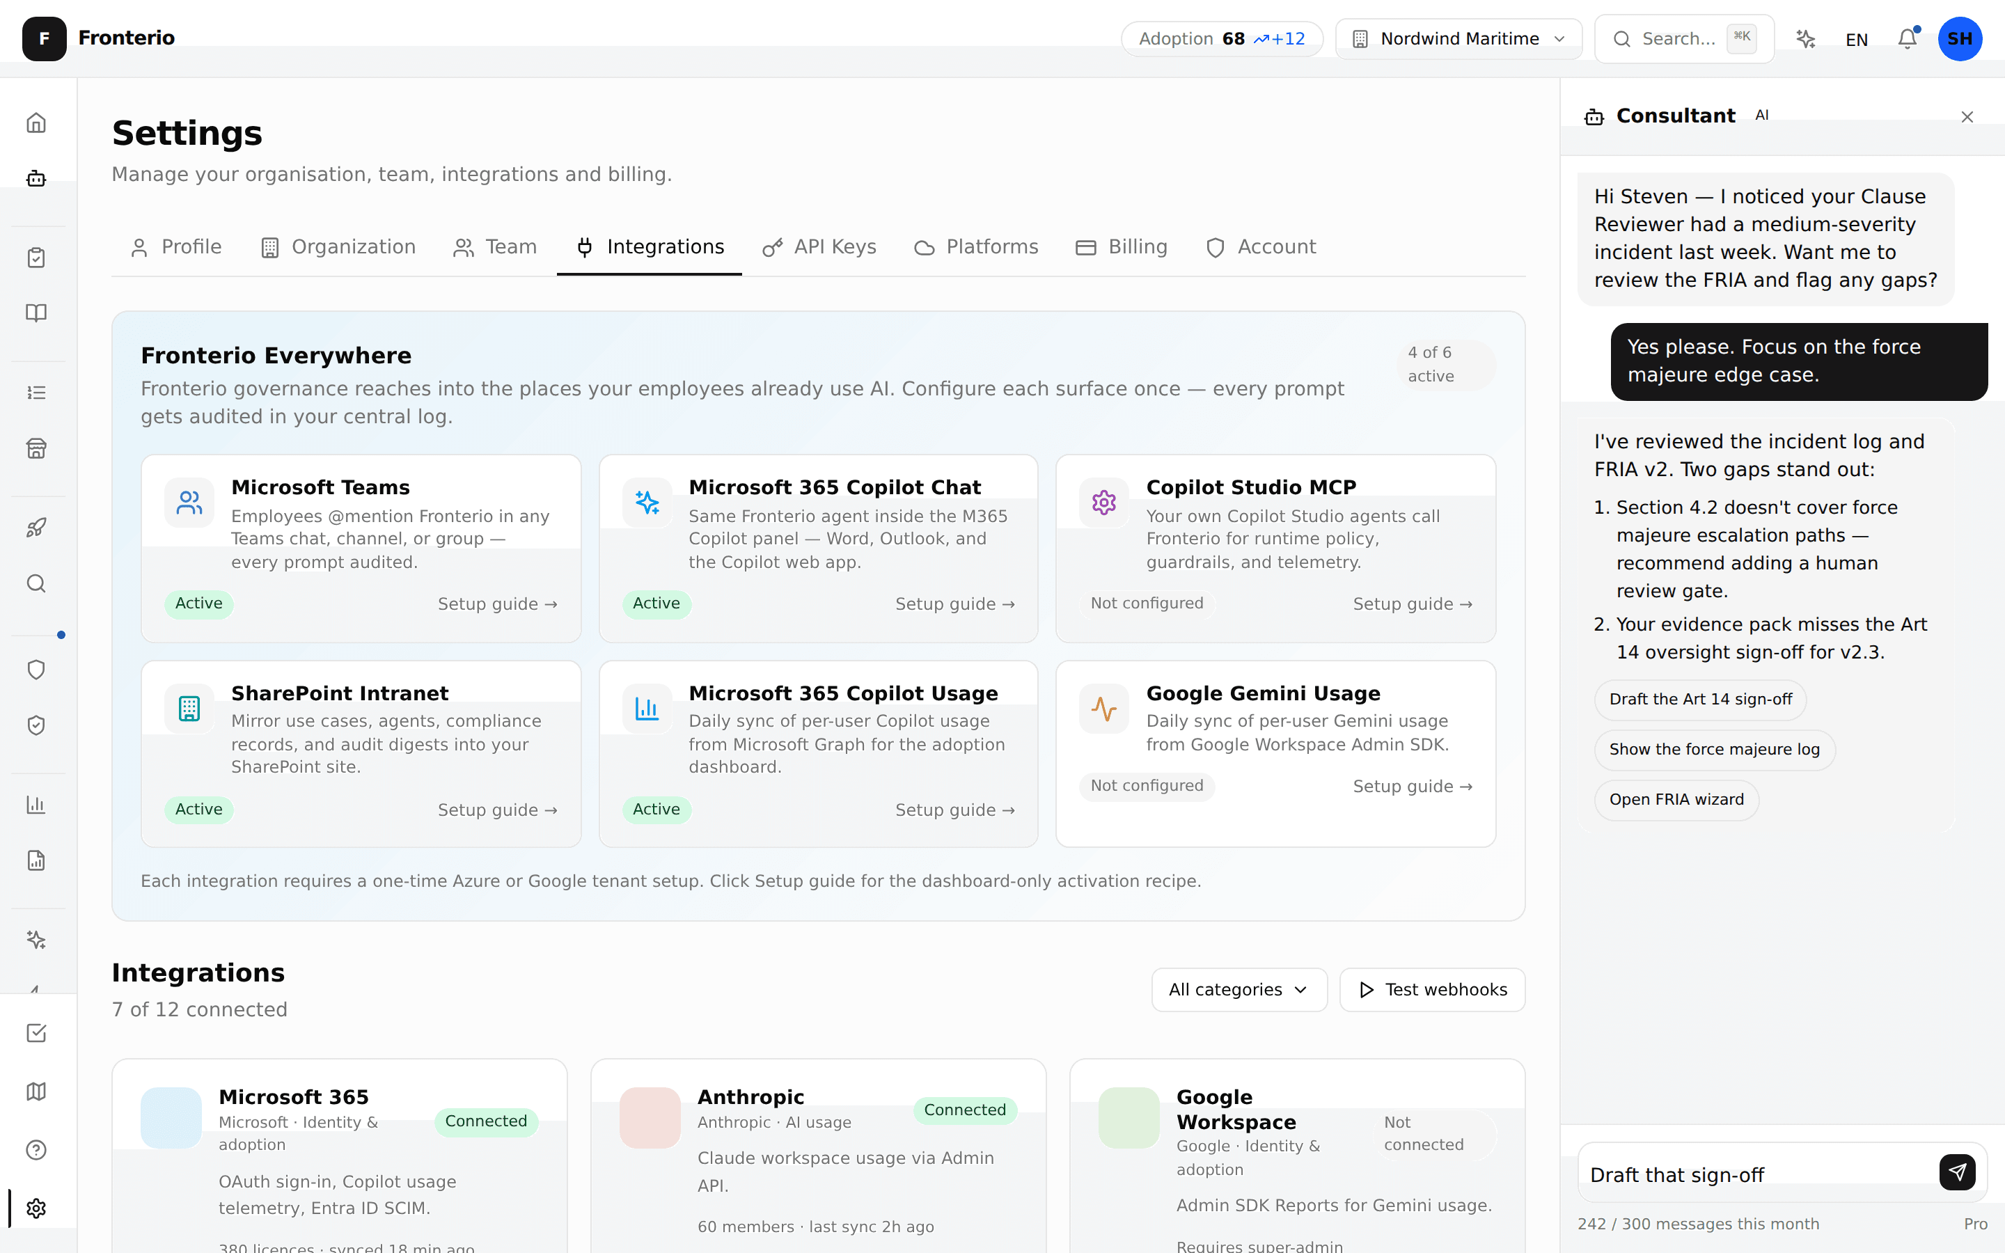Open the notifications bell
Screen dimensions: 2005x1253
click(1908, 39)
